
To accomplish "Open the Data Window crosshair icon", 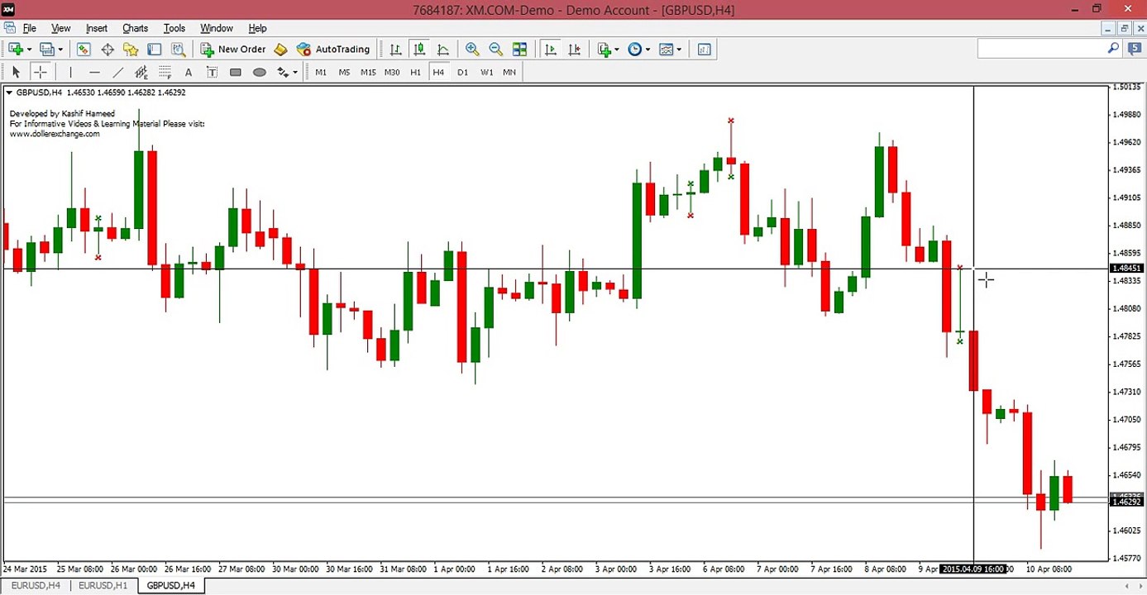I will click(x=108, y=50).
